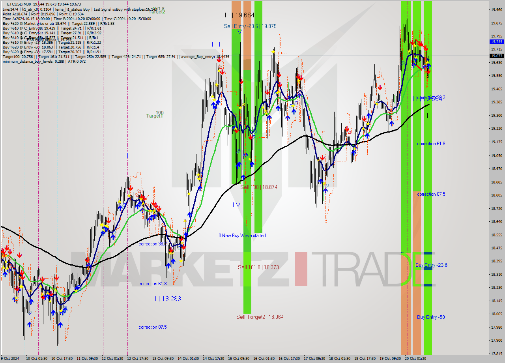The image size is (505, 363).
Task: Click the '12 Oct 01:30' time label
Action: 113,359
